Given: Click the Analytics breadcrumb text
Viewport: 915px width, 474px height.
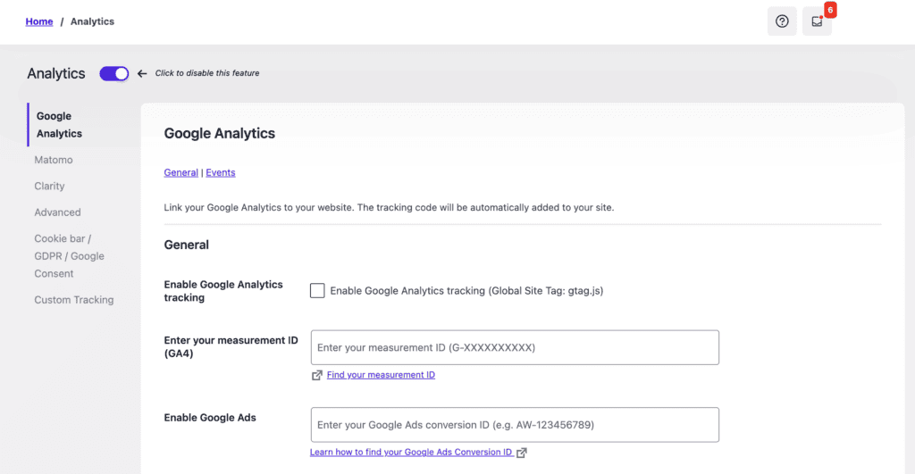Looking at the screenshot, I should (92, 21).
